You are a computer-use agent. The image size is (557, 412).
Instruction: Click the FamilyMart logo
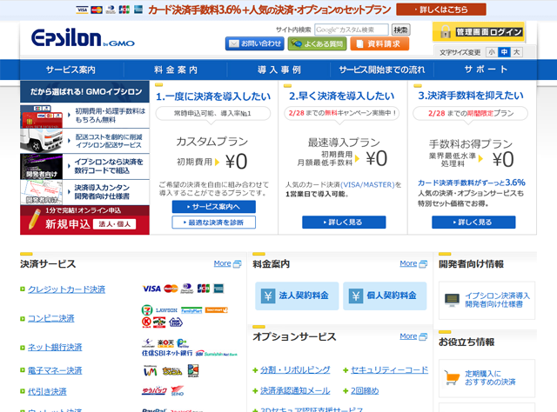(191, 310)
